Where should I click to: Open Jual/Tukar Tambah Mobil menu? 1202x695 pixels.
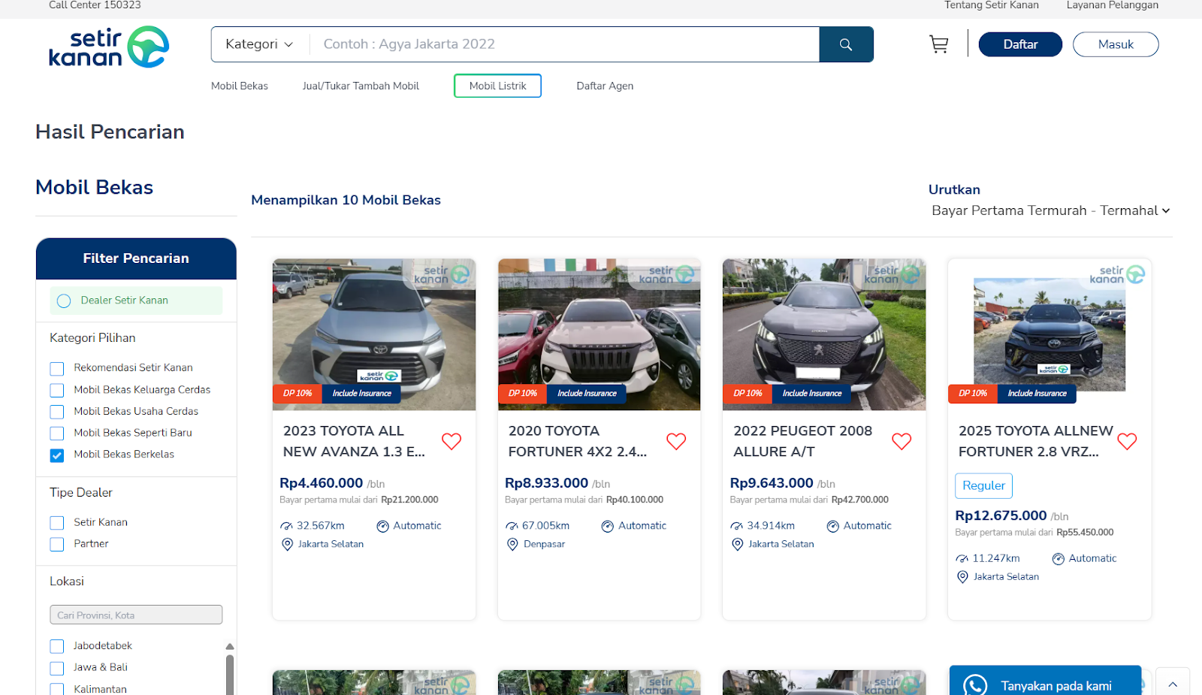click(x=361, y=86)
